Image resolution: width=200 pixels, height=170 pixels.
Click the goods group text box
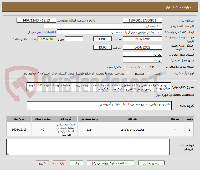(x=99, y=106)
